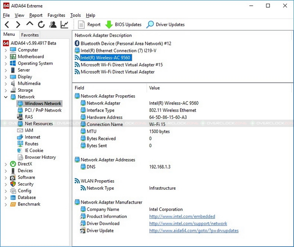The image size is (294, 247).
Task: Expand the DirectX tree node
Action: click(x=6, y=164)
